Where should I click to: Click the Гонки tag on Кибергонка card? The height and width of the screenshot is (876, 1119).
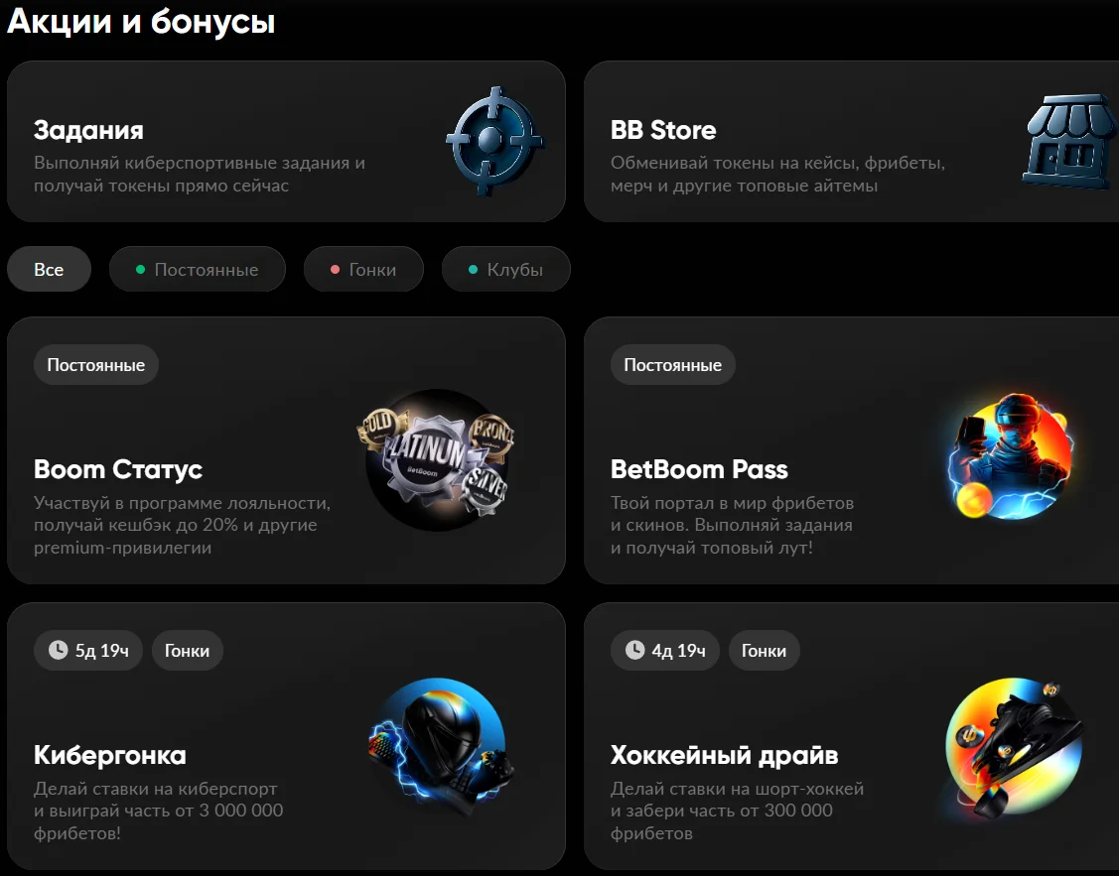188,651
